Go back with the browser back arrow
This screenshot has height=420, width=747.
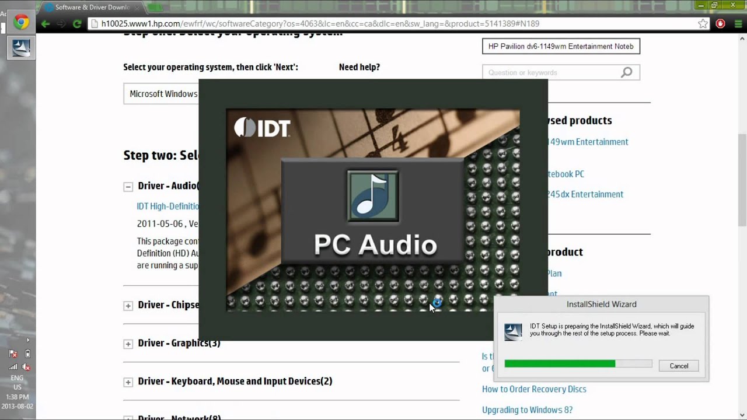[46, 24]
